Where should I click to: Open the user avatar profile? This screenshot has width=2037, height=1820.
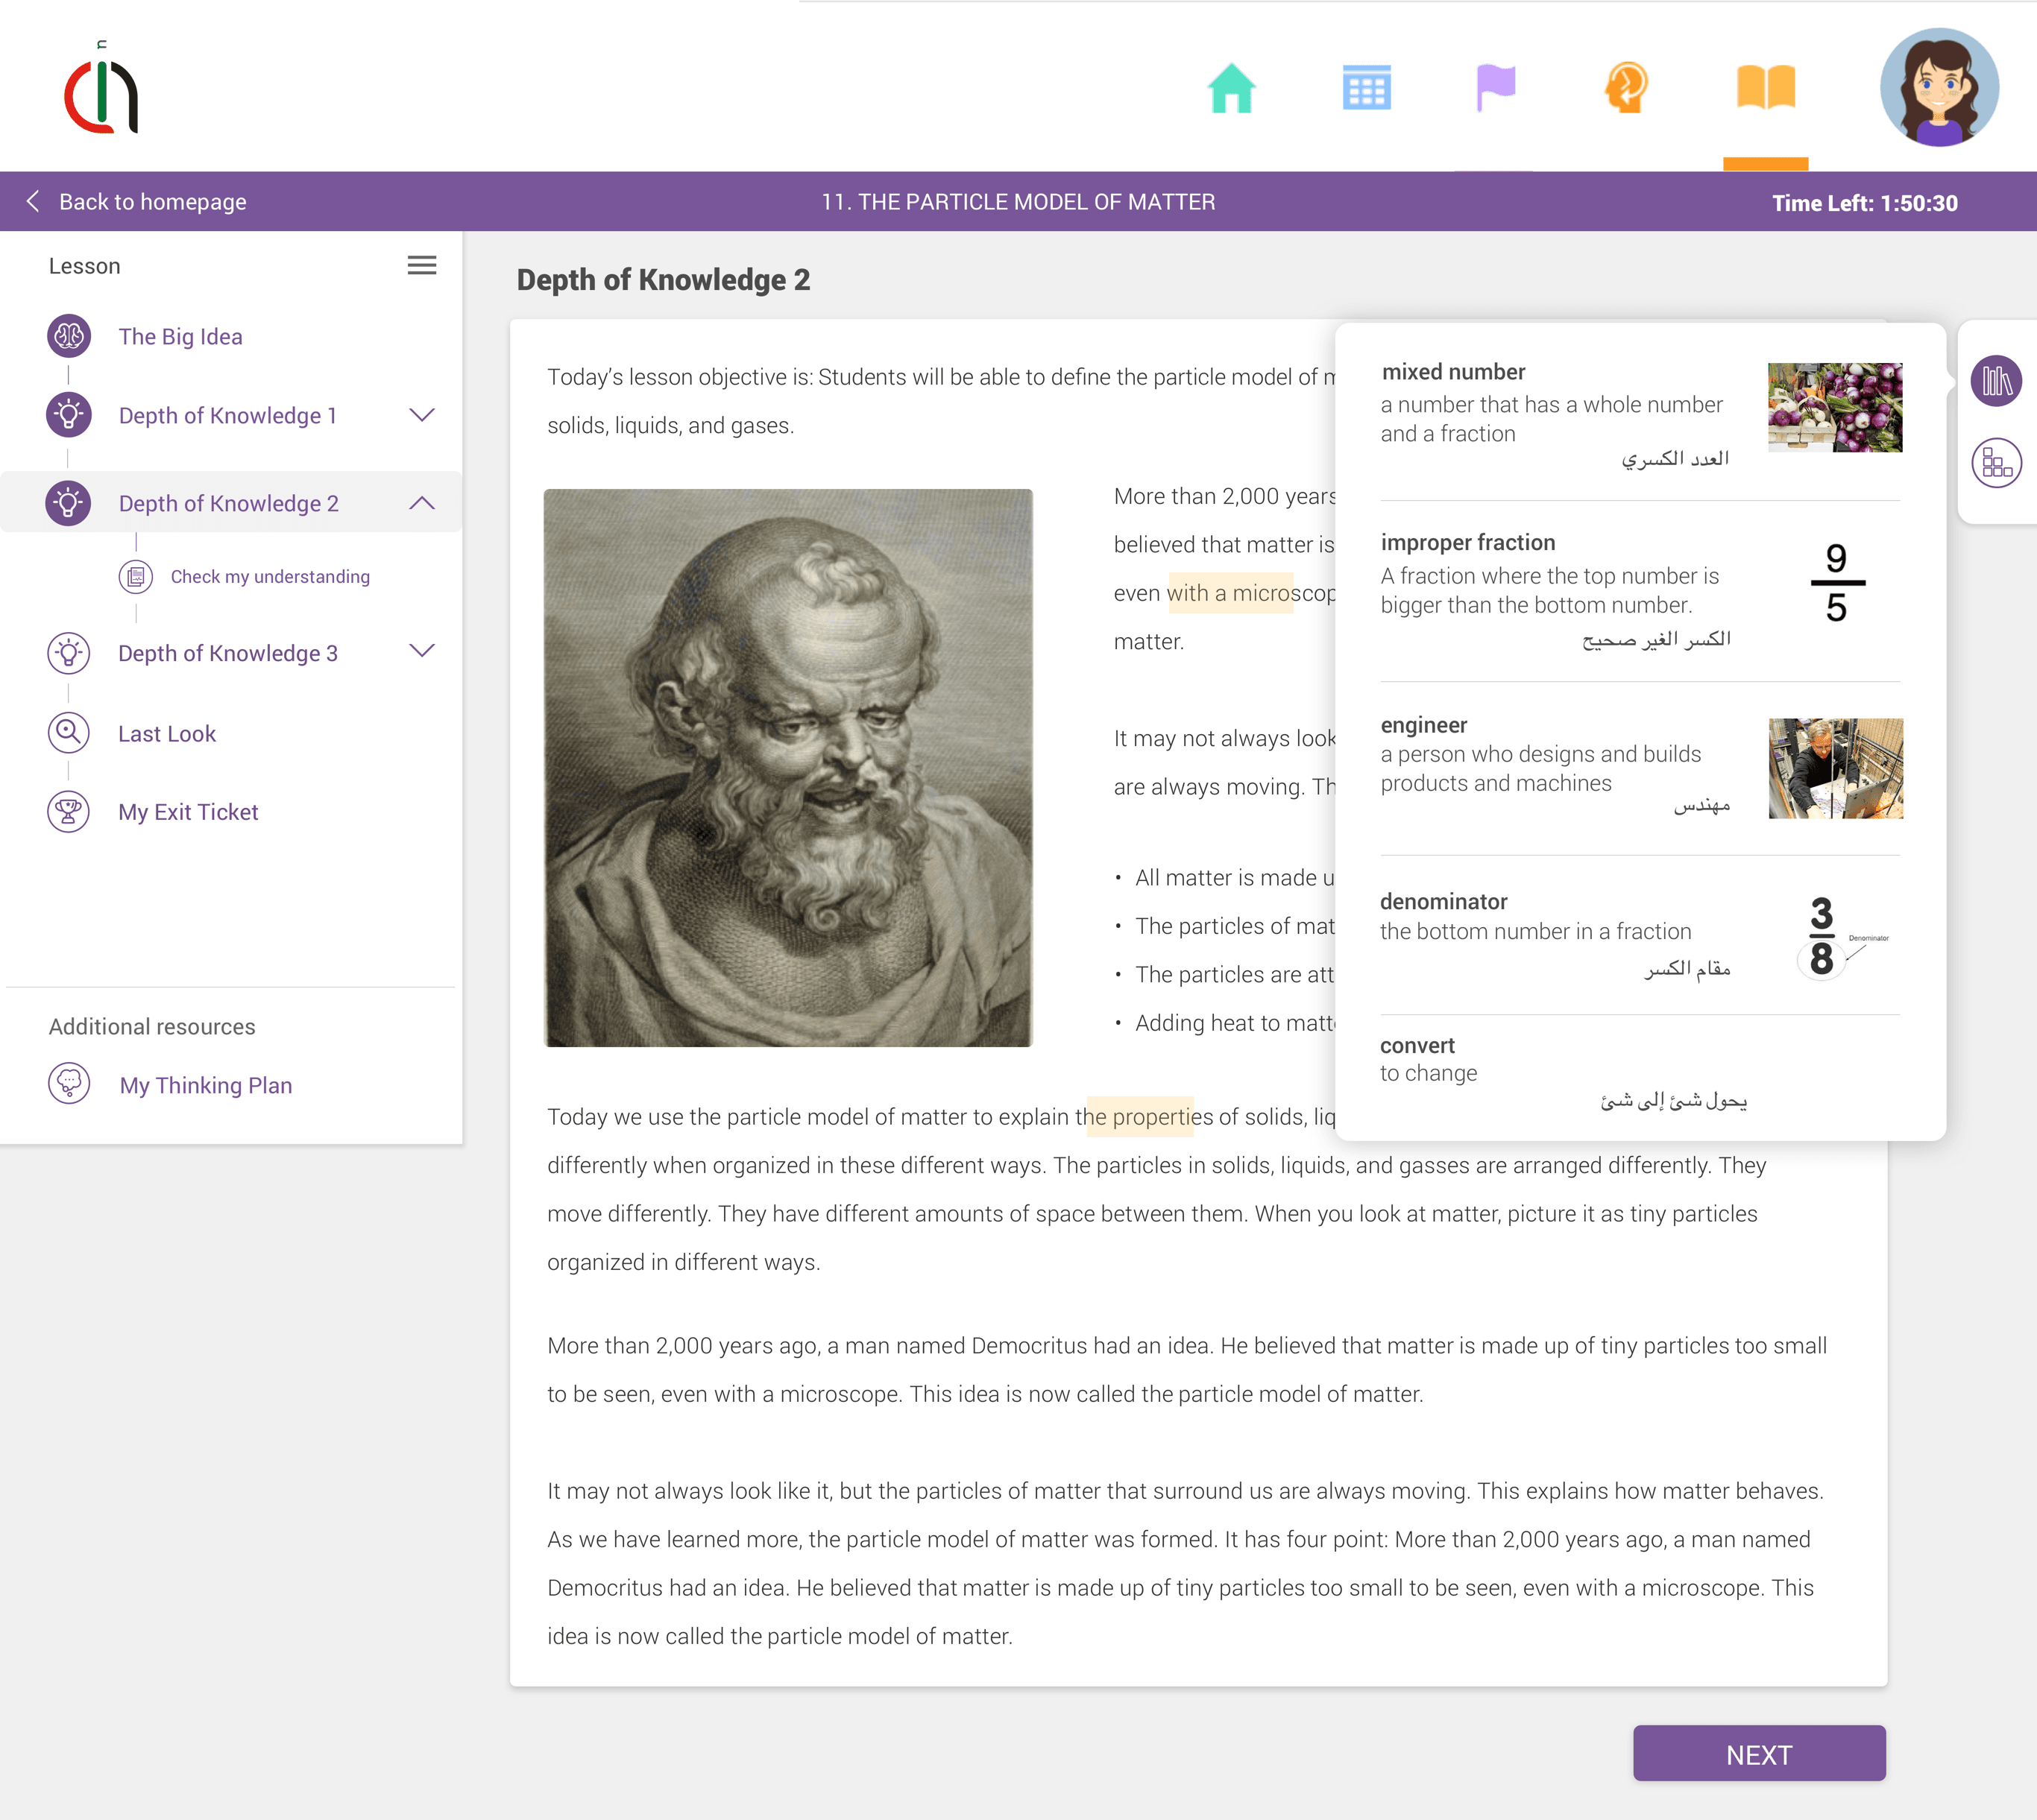(x=1939, y=88)
